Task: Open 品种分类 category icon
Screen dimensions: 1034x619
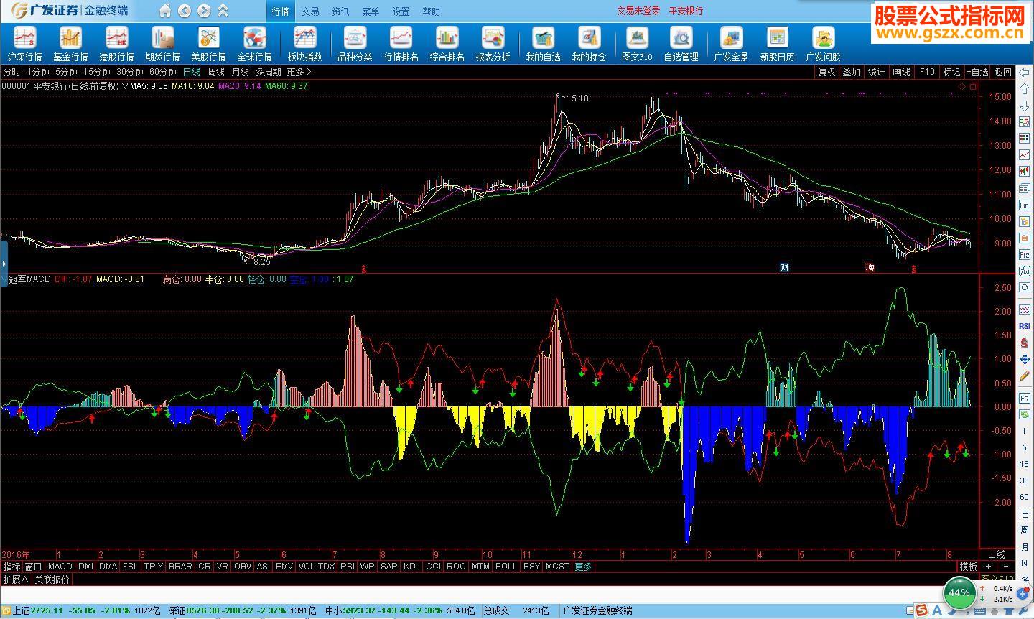Action: (x=355, y=44)
